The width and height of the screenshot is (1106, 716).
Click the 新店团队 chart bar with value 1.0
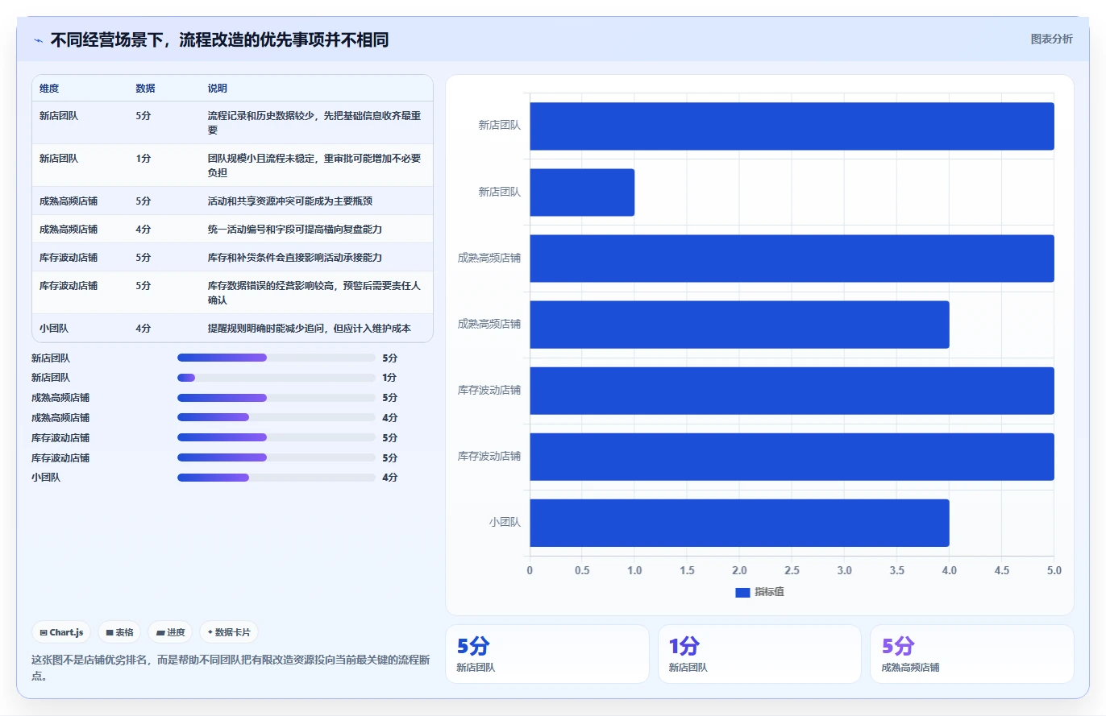pos(582,192)
